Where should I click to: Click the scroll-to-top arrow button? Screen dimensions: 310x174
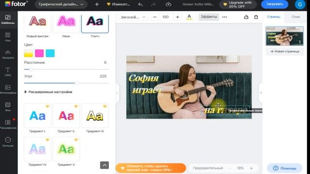pyautogui.click(x=105, y=165)
